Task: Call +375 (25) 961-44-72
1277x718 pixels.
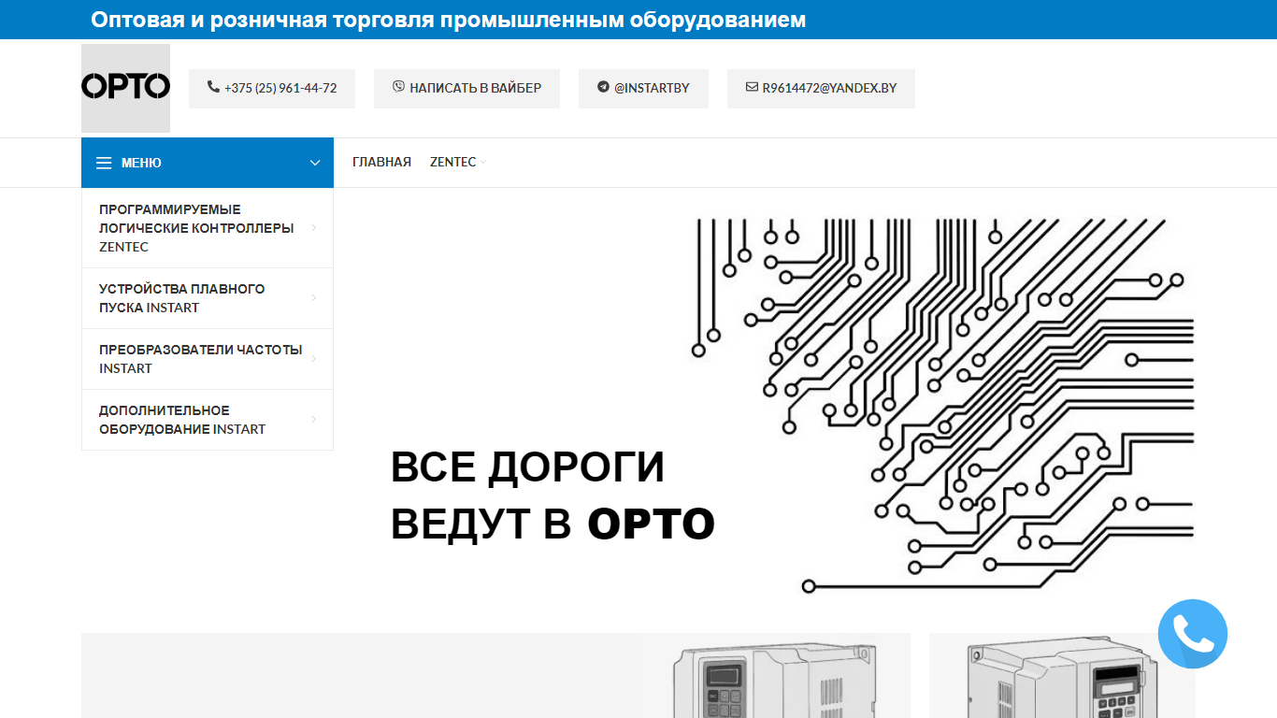Action: [272, 88]
